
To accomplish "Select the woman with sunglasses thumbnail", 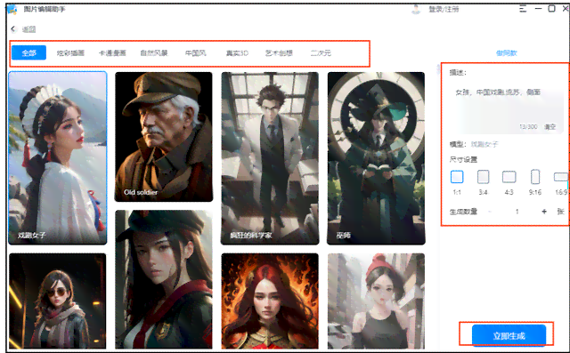I will [x=58, y=301].
